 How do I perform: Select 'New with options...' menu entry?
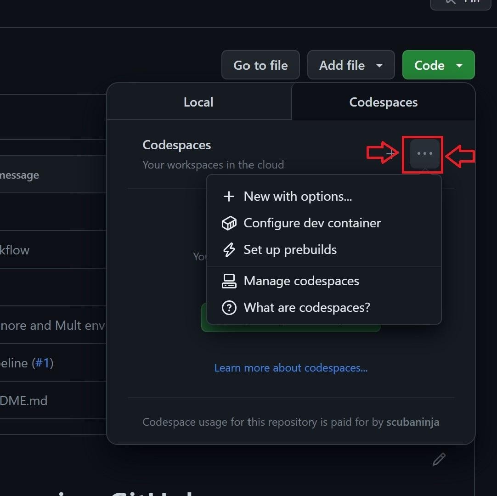click(x=297, y=197)
